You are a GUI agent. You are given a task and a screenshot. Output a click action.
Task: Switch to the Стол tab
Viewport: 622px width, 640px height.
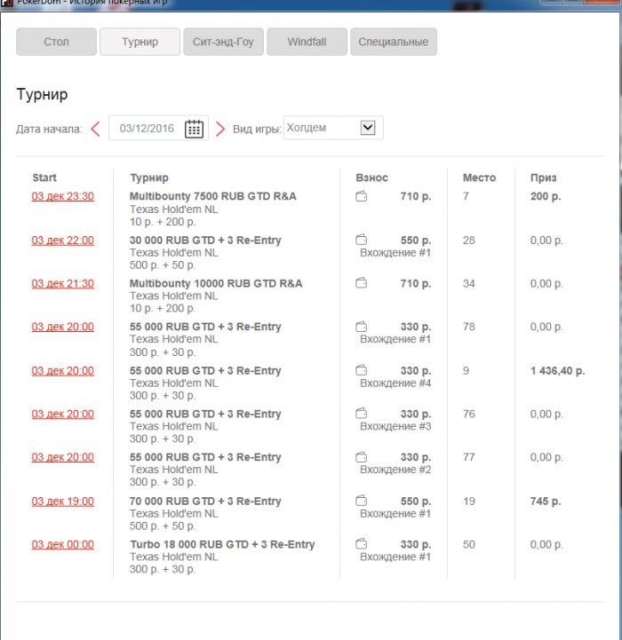(56, 42)
